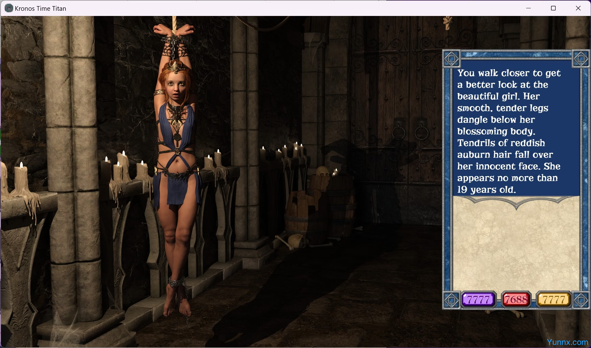Screen dimensions: 591x348
Task: Click the yellow 7777 gem counter
Action: coord(554,300)
